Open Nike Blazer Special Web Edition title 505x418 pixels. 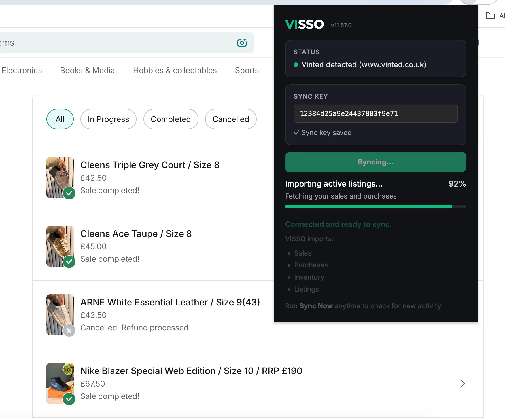pyautogui.click(x=191, y=371)
